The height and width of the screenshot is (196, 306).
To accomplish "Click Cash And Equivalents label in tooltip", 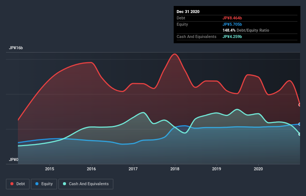I will tap(196, 37).
